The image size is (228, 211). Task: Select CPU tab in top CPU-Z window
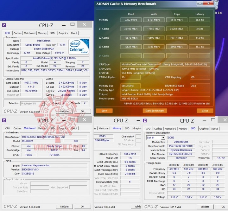pos(8,33)
